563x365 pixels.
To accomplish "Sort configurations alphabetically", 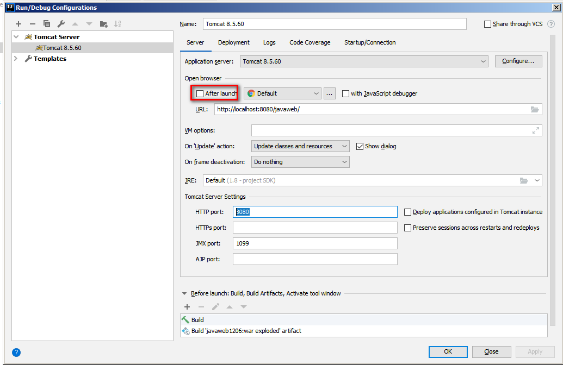I will 117,24.
